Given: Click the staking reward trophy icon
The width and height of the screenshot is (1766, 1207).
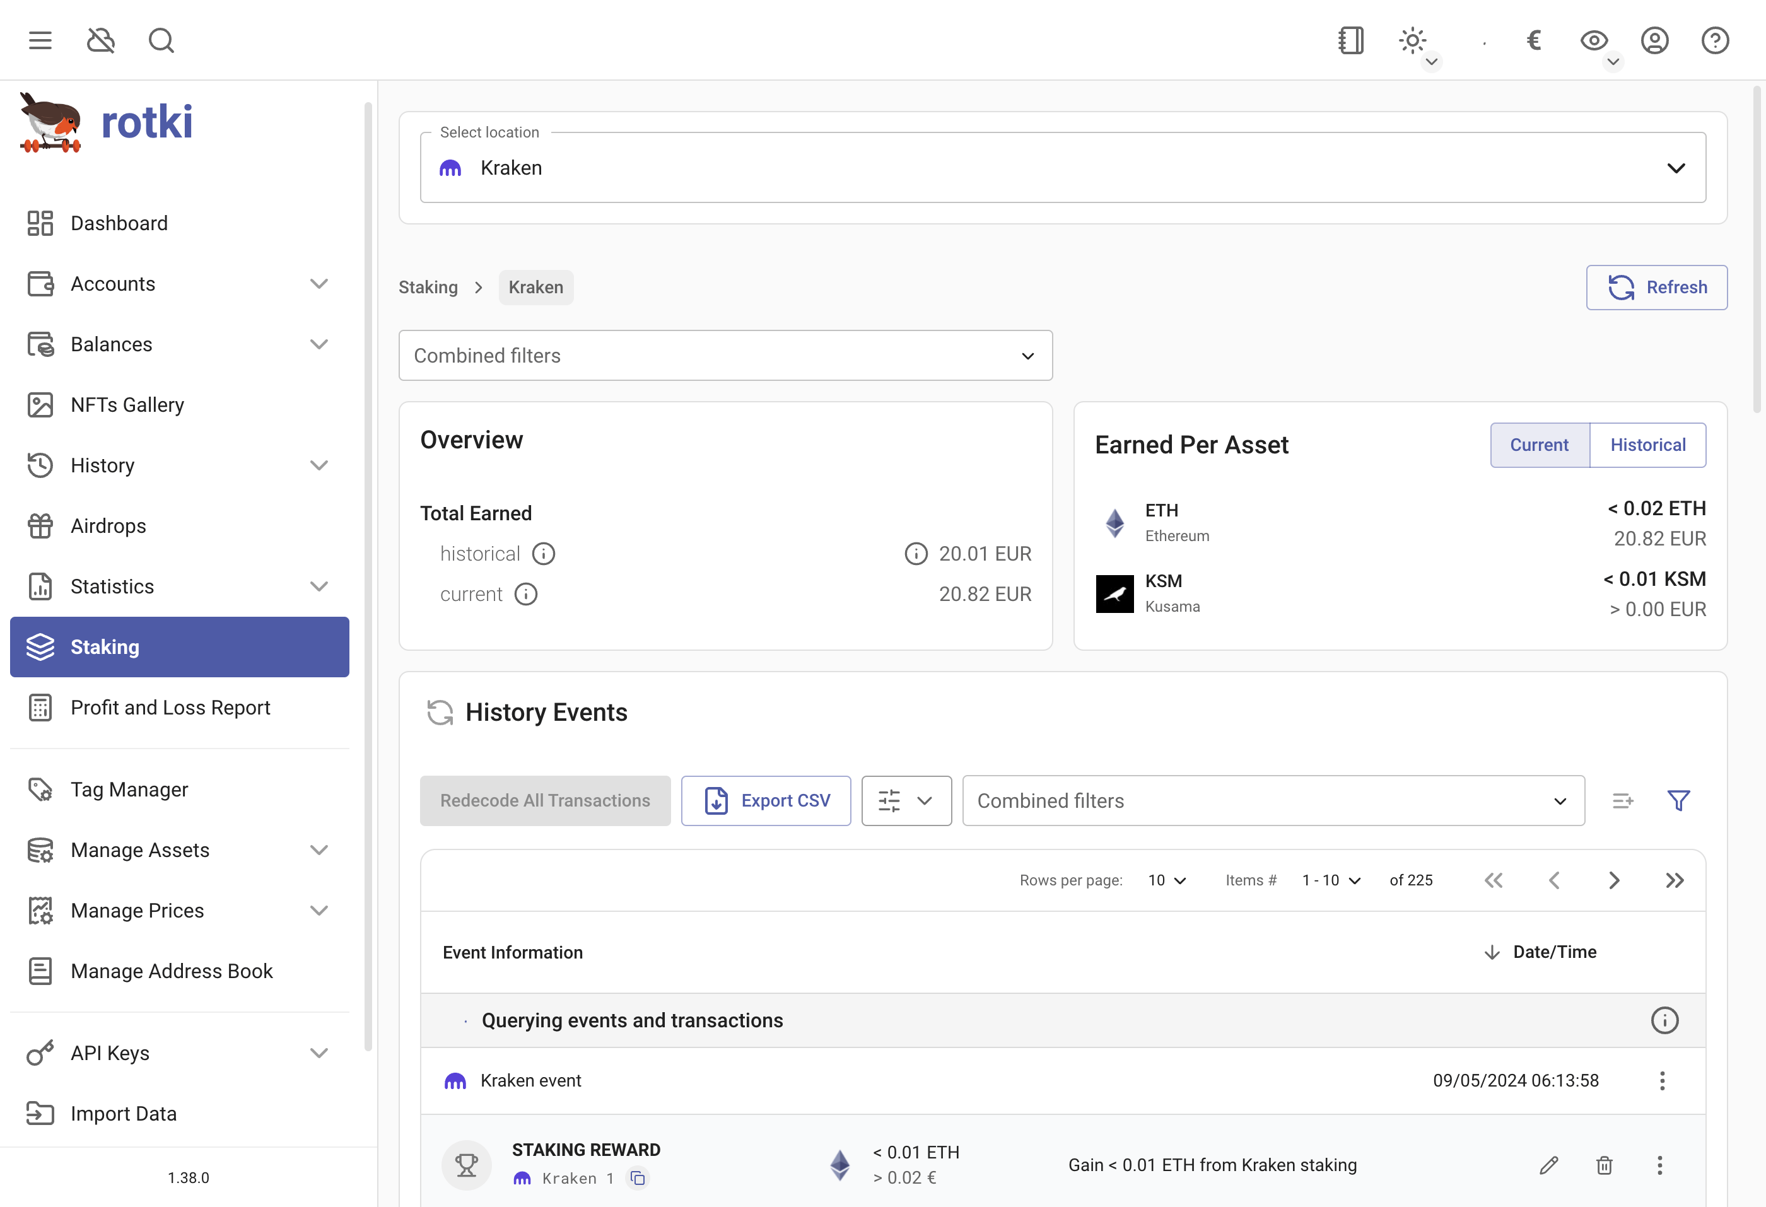Looking at the screenshot, I should pos(467,1165).
